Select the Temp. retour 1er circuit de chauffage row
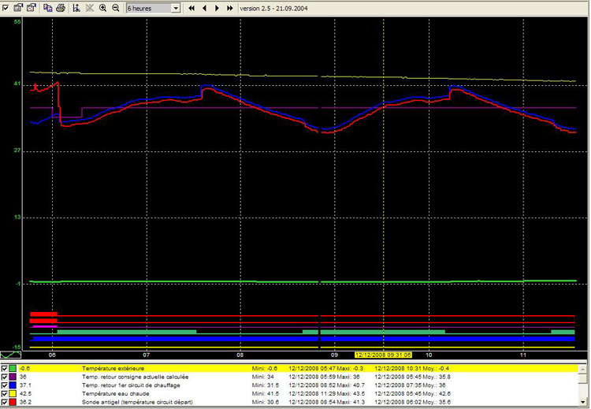The image size is (591, 409). point(131,385)
